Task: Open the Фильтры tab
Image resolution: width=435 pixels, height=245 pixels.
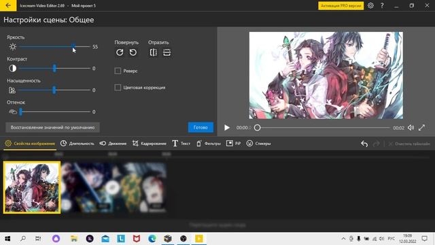Action: click(x=209, y=144)
